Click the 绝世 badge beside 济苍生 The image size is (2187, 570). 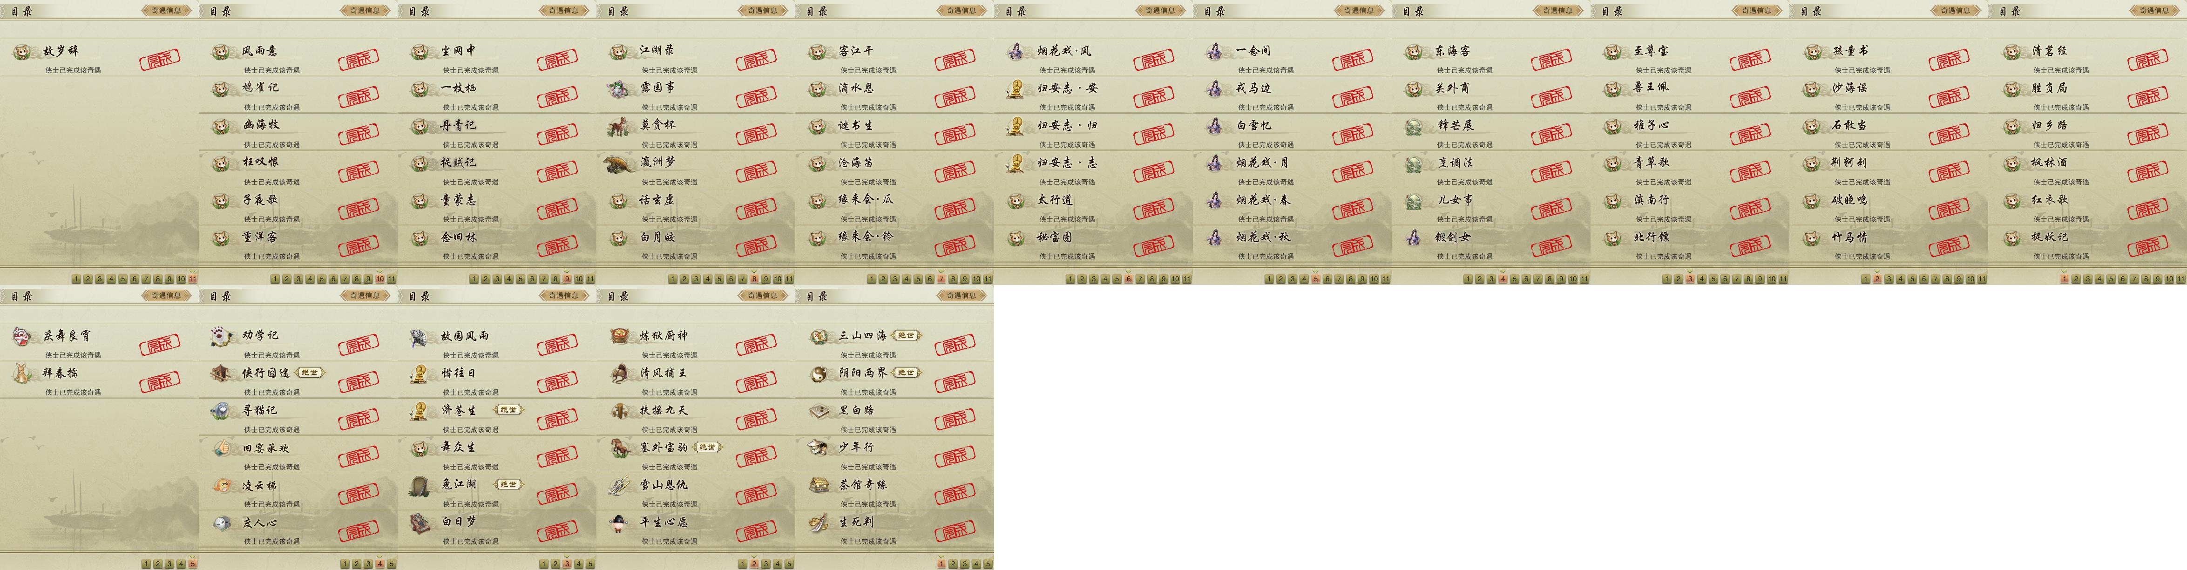508,410
